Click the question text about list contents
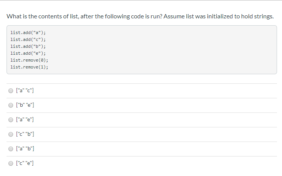 click(140, 16)
